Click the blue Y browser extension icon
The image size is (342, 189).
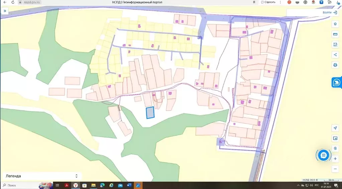[x=322, y=2]
